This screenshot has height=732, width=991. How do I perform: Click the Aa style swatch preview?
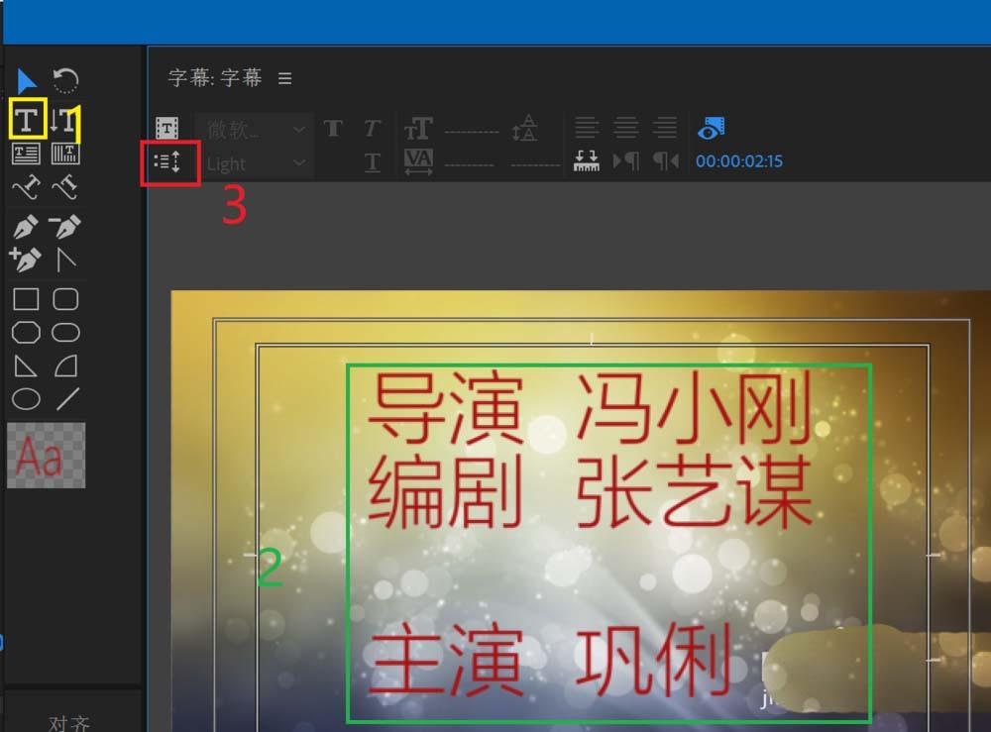(45, 458)
